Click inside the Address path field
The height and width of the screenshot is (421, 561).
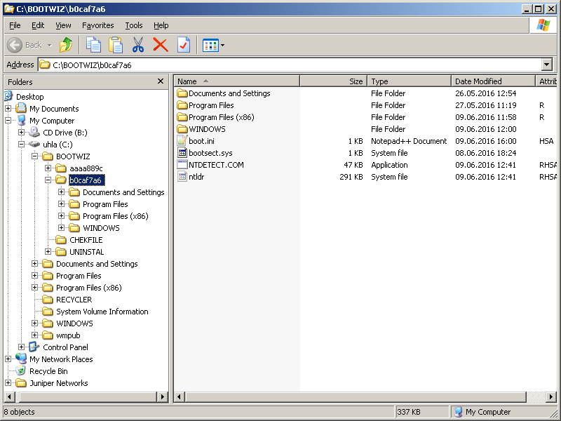(x=290, y=65)
